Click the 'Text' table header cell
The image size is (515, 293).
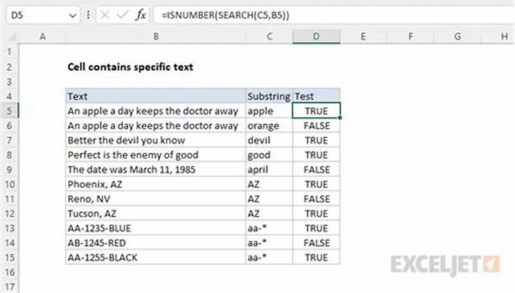click(x=156, y=96)
